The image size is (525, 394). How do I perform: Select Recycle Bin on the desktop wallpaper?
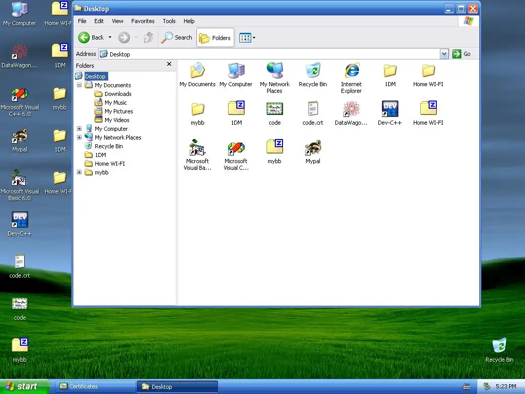coord(499,350)
